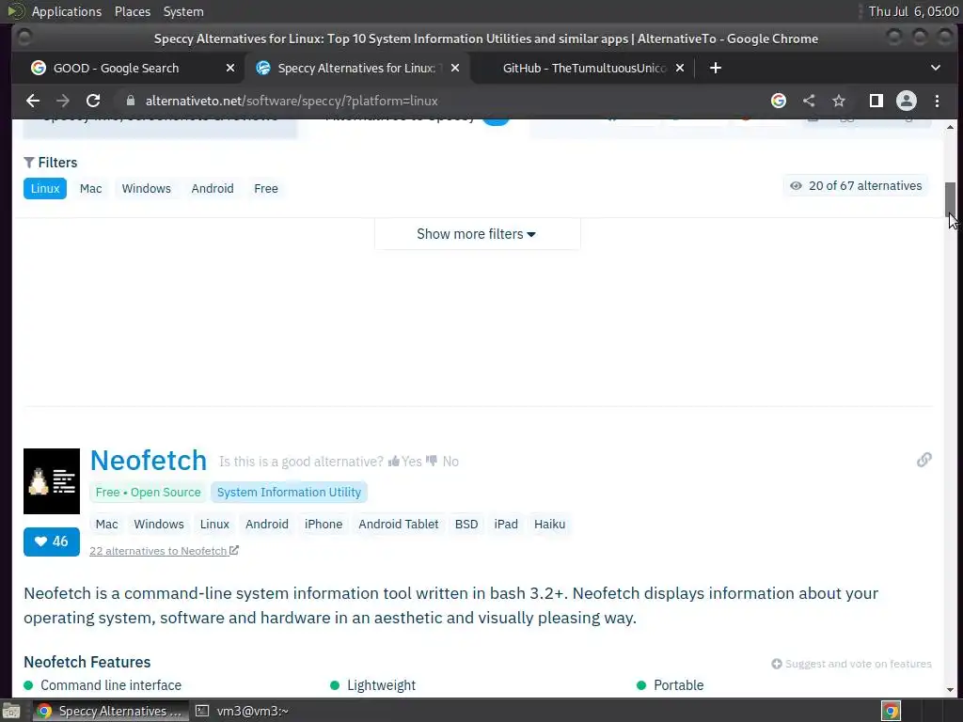Viewport: 963px width, 722px height.
Task: Click the scrollbar down arrow
Action: click(x=950, y=689)
